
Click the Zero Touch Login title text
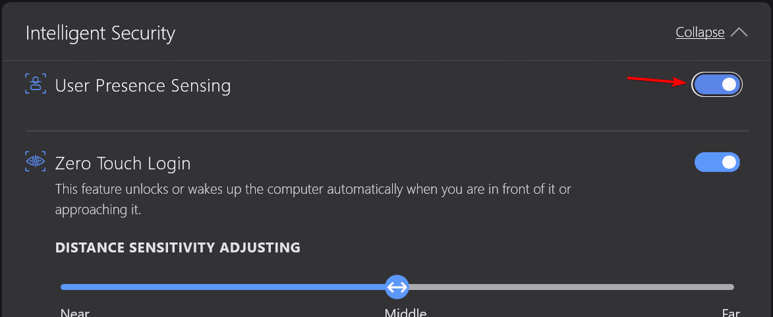pos(123,163)
